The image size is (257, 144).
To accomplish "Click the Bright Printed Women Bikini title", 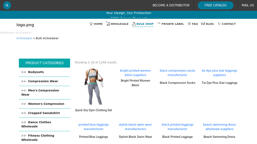I will tap(135, 83).
